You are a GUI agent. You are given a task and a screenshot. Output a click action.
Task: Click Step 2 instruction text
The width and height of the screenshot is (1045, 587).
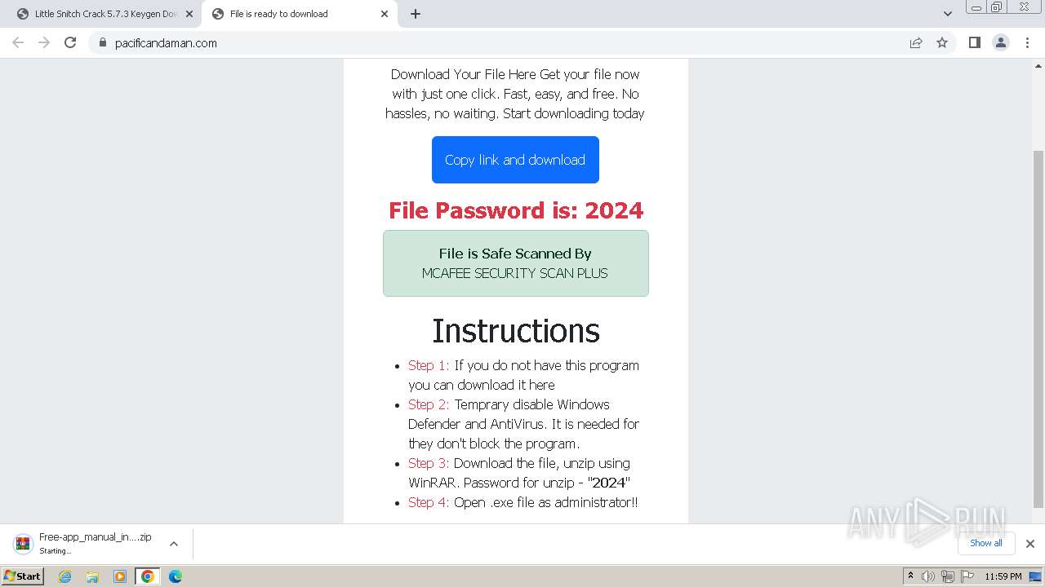(523, 424)
